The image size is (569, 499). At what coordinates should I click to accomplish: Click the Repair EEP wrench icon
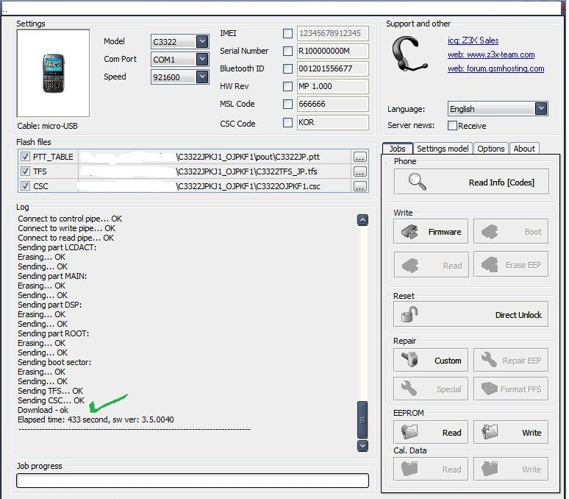(489, 360)
